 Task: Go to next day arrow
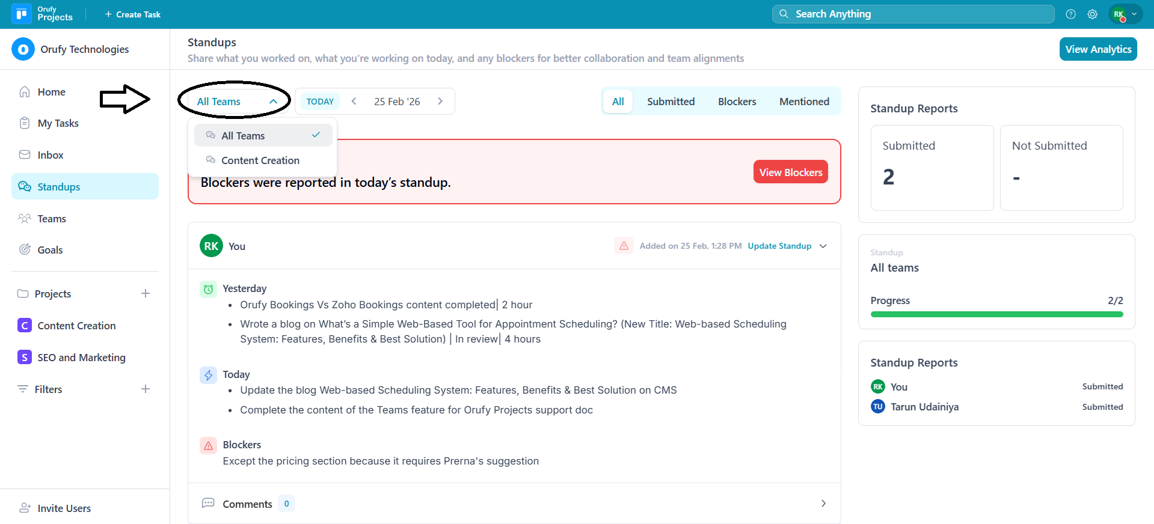click(440, 102)
